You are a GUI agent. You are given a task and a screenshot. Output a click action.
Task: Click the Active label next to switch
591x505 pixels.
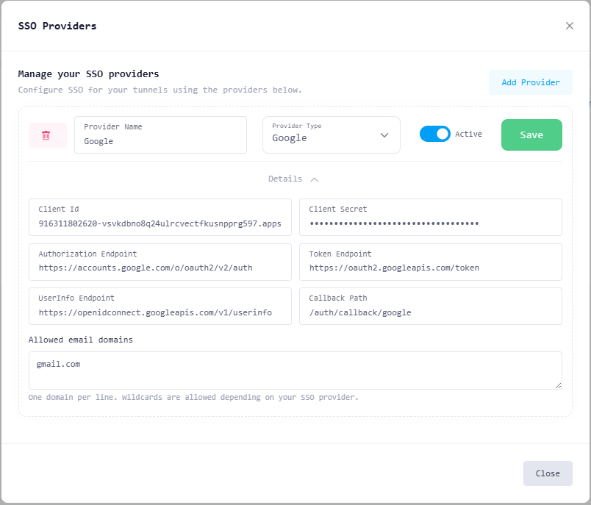(468, 134)
